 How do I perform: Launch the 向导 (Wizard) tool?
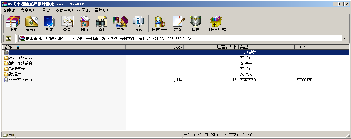[120, 24]
